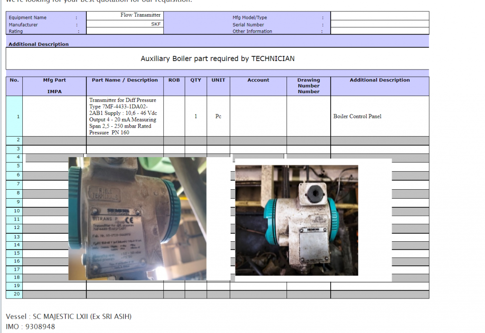Click the empty Other Information value field
This screenshot has width=485, height=333.
(379, 31)
